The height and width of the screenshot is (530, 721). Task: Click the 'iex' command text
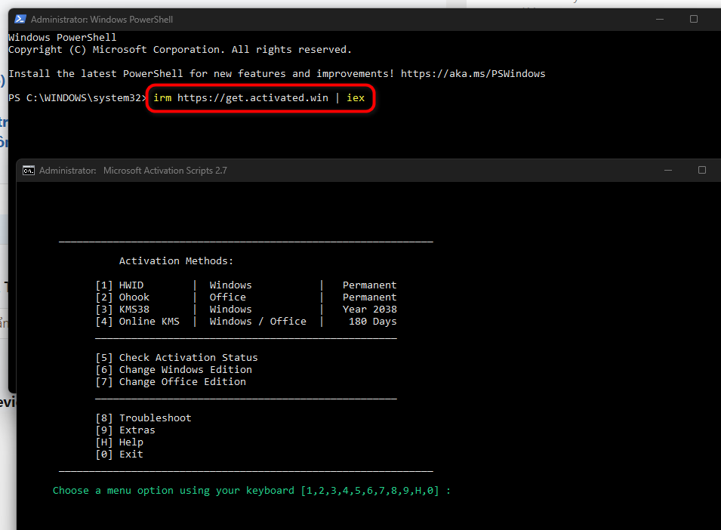(x=356, y=98)
